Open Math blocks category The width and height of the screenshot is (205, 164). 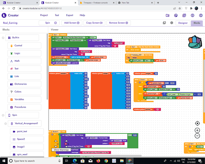click(x=24, y=61)
